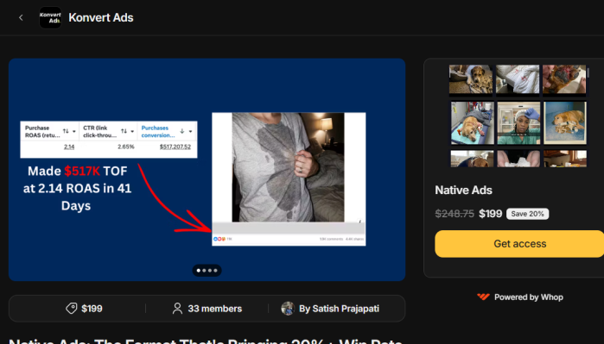Click the price tag icon next to $199
The height and width of the screenshot is (344, 604).
(x=71, y=309)
